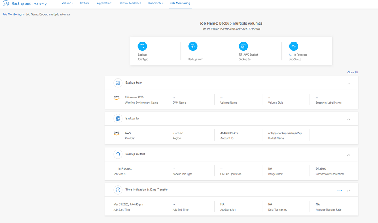Click the AWS Bucket backup-to icon
Screen dimensions: 378x223
pyautogui.click(x=243, y=46)
